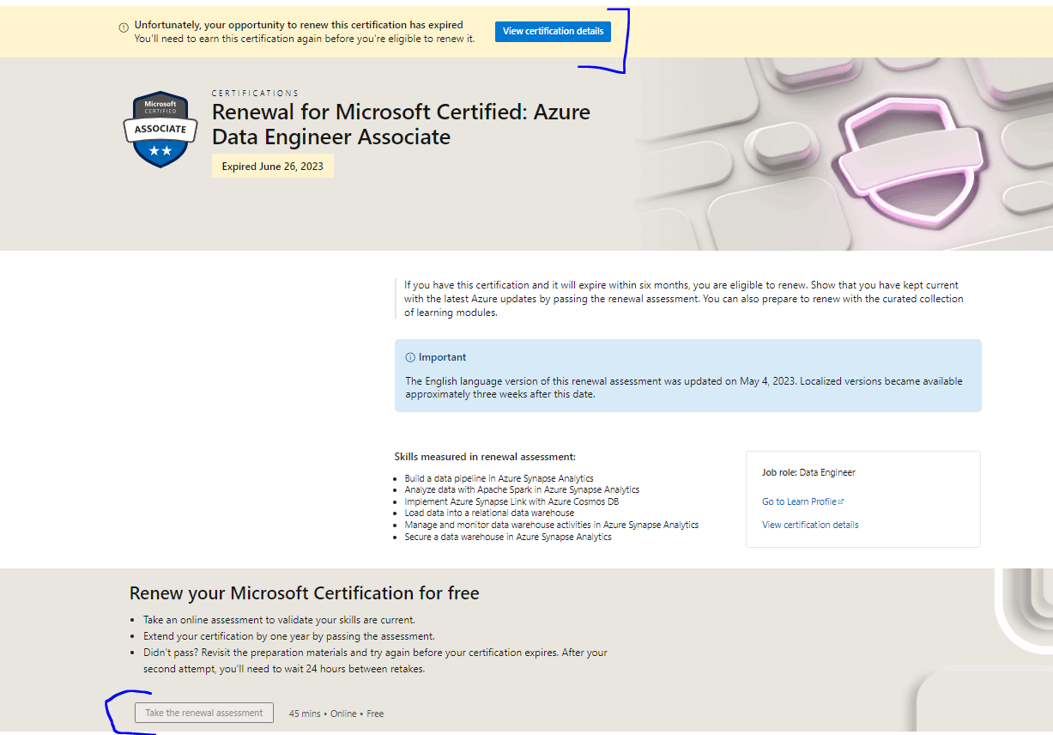The width and height of the screenshot is (1053, 735).
Task: Select Implement Azure Synapse Link item
Action: pyautogui.click(x=511, y=501)
